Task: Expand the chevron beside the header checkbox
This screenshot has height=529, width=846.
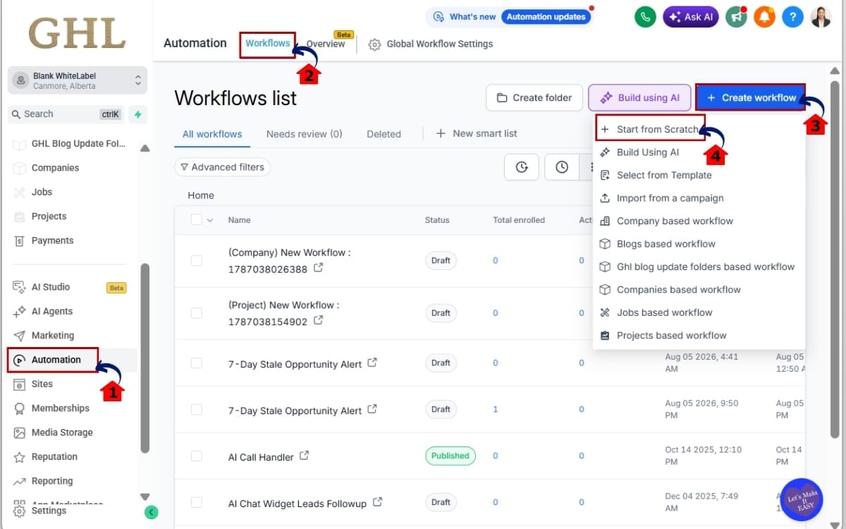Action: click(209, 221)
